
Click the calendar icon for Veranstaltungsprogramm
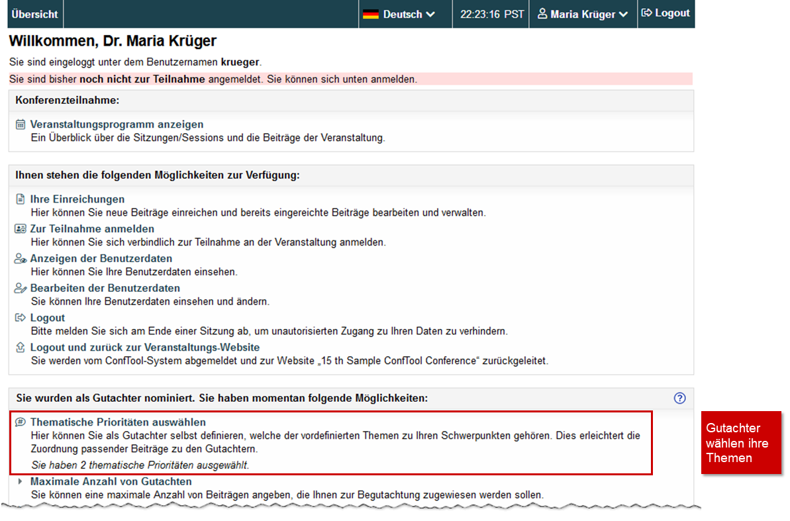pyautogui.click(x=20, y=124)
